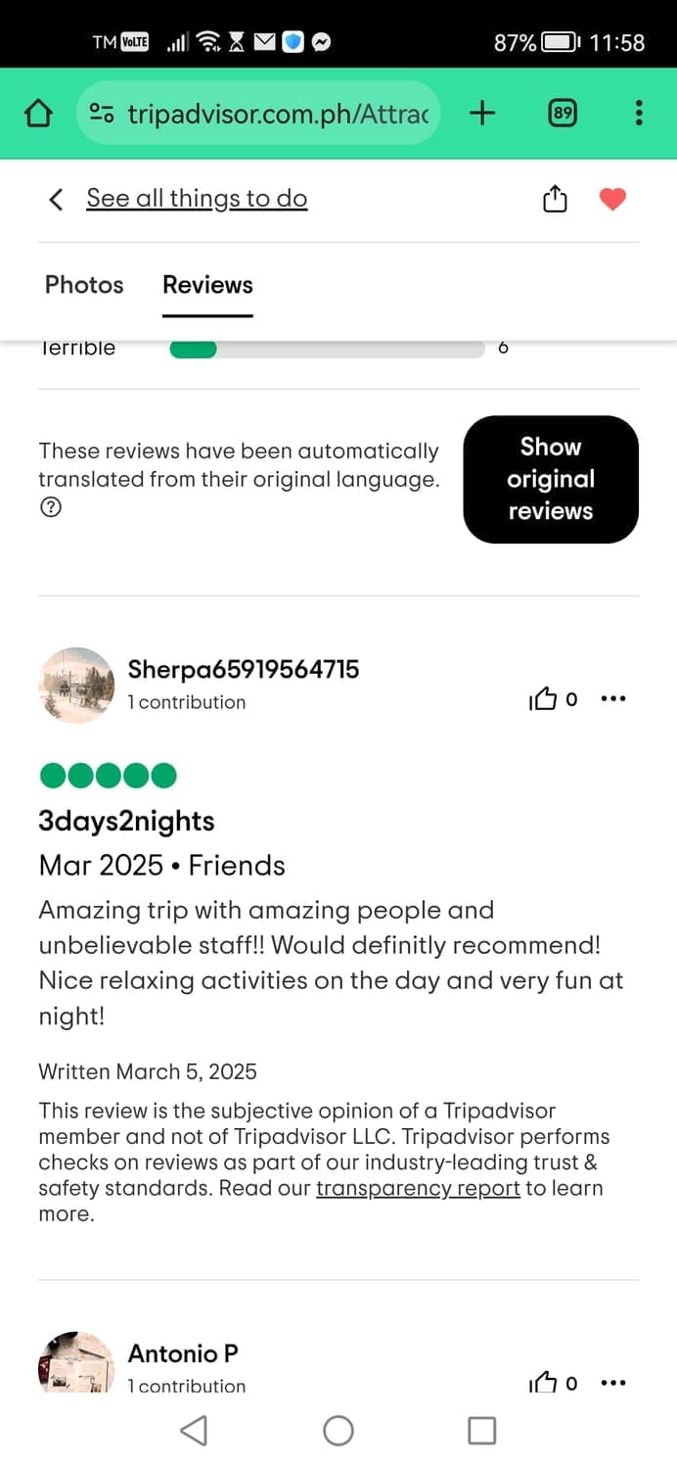This screenshot has width=677, height=1469.
Task: Open Sherpa65919564715's profile picture
Action: point(76,686)
